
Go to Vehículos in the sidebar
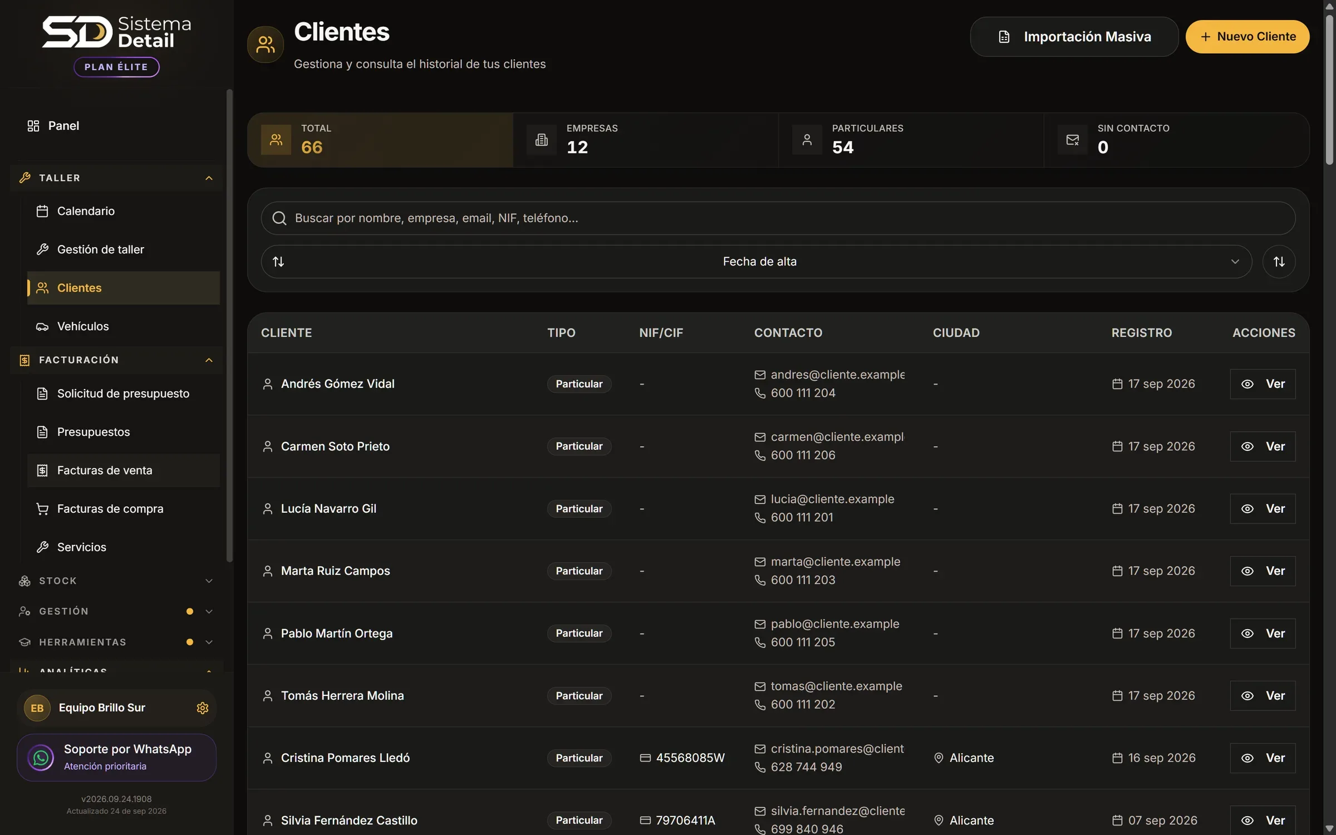pyautogui.click(x=124, y=326)
